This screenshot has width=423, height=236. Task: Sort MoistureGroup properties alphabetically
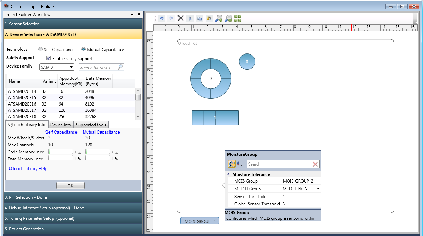coord(240,164)
